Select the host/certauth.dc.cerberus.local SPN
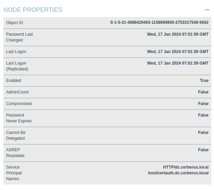The image size is (214, 190). point(178,173)
